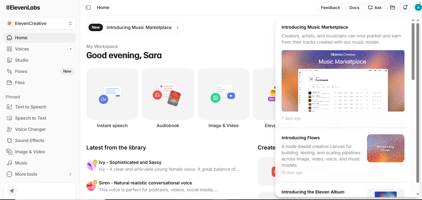422x200 pixels.
Task: Click the Home breadcrumb title
Action: [x=103, y=7]
